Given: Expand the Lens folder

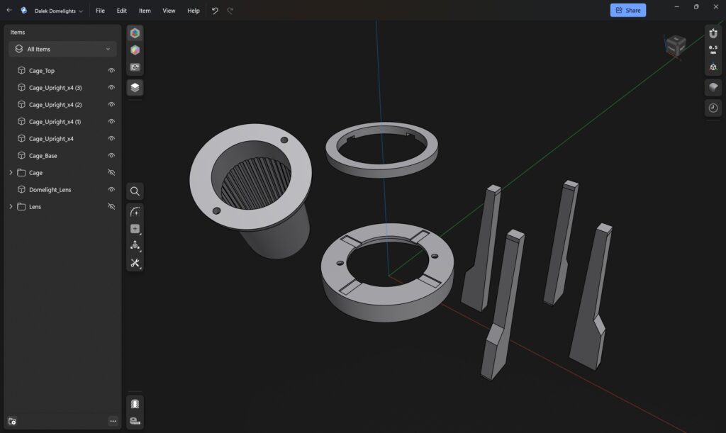Looking at the screenshot, I should 11,207.
